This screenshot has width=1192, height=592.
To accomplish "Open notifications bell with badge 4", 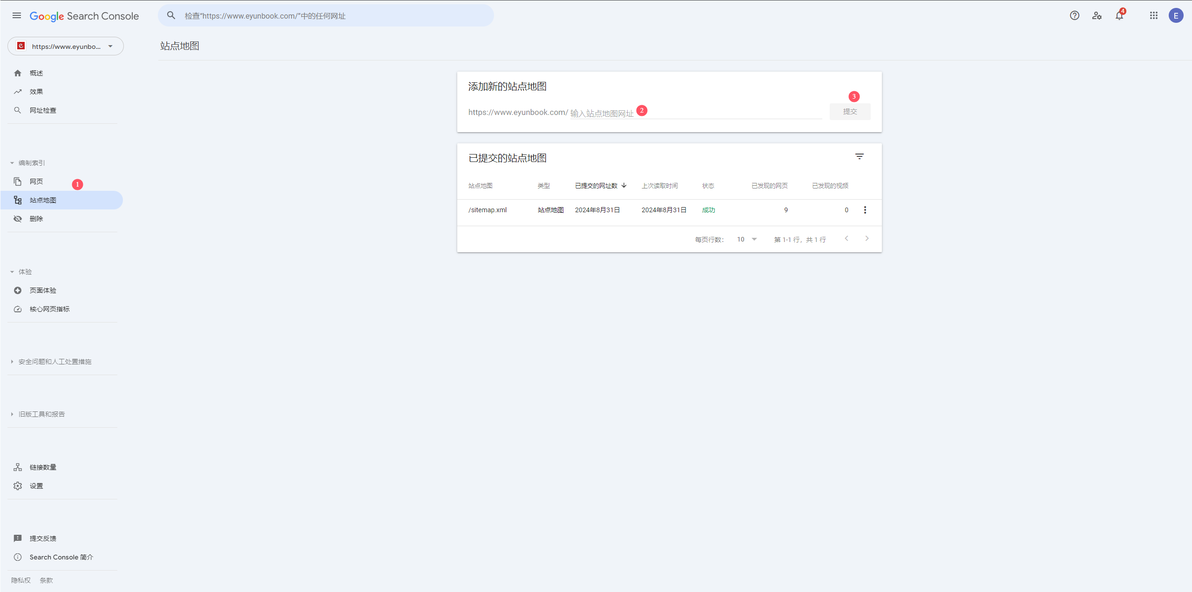I will coord(1119,15).
